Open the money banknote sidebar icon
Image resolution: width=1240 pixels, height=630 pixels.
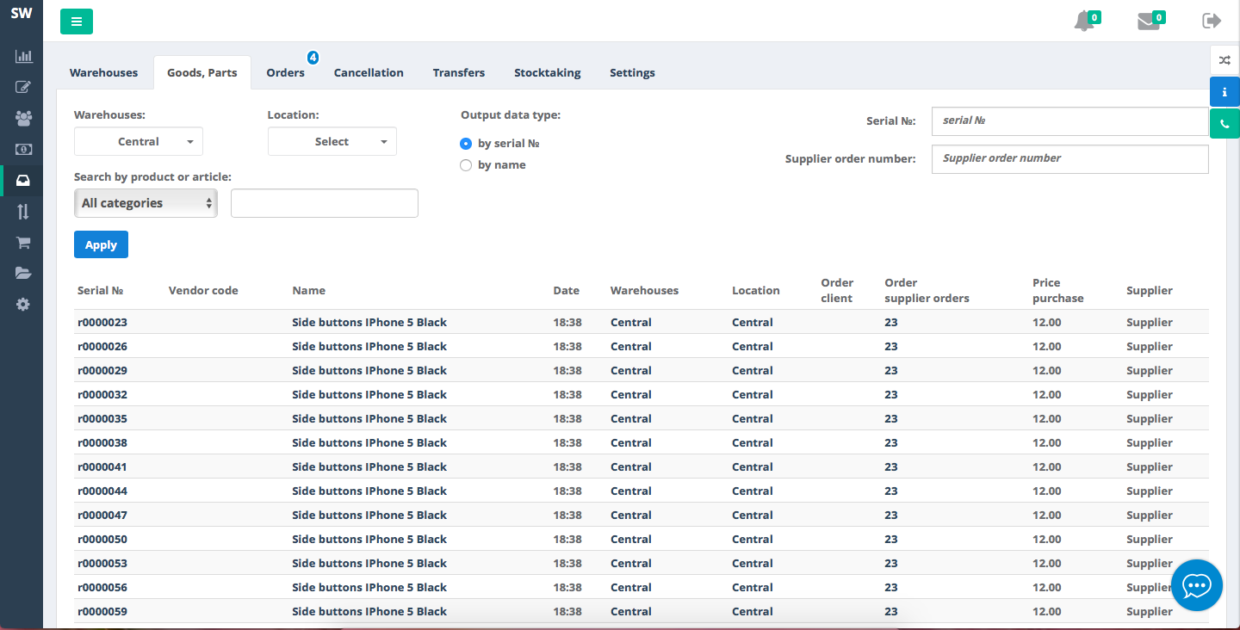pyautogui.click(x=23, y=149)
